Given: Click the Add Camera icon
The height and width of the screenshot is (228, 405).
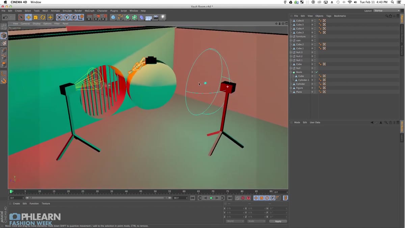Looking at the screenshot, I should pos(156,17).
